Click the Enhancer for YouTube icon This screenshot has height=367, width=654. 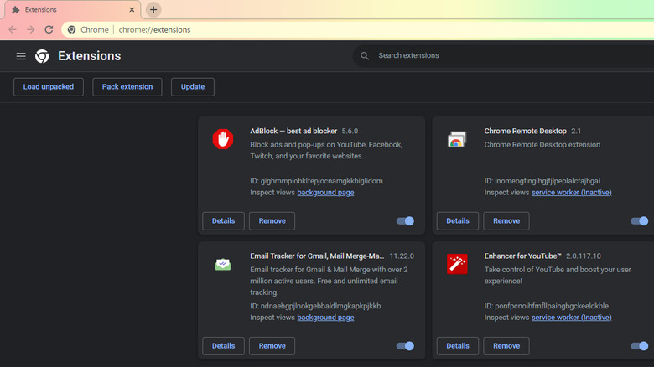click(x=457, y=264)
